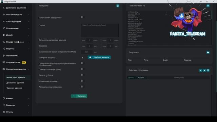Open Добавление админ-ов submenu item
Image resolution: width=217 pixels, height=122 pixels.
[x=15, y=83]
